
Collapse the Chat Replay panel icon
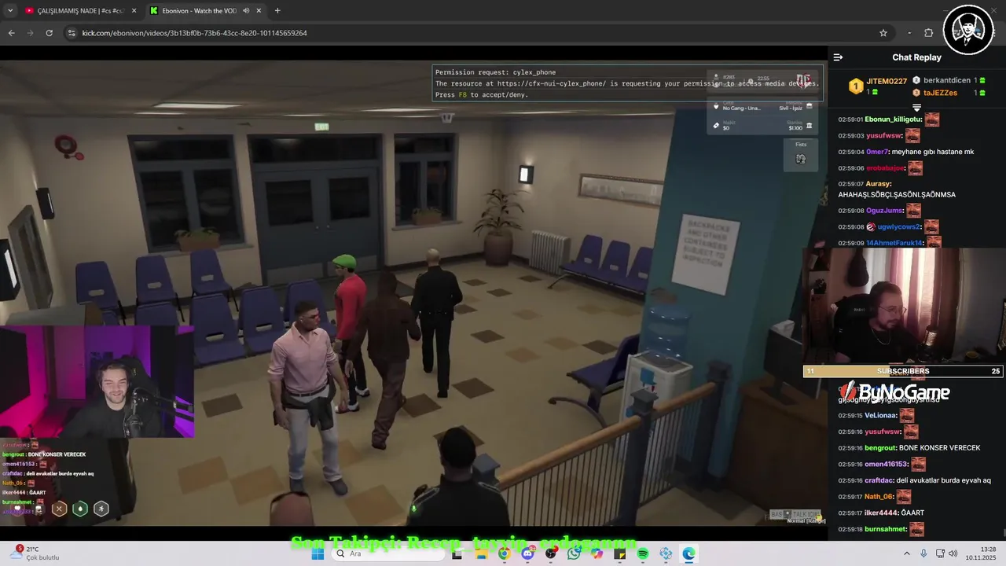838,57
